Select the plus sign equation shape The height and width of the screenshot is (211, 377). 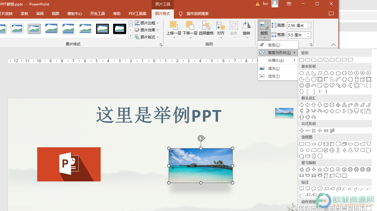pyautogui.click(x=301, y=131)
